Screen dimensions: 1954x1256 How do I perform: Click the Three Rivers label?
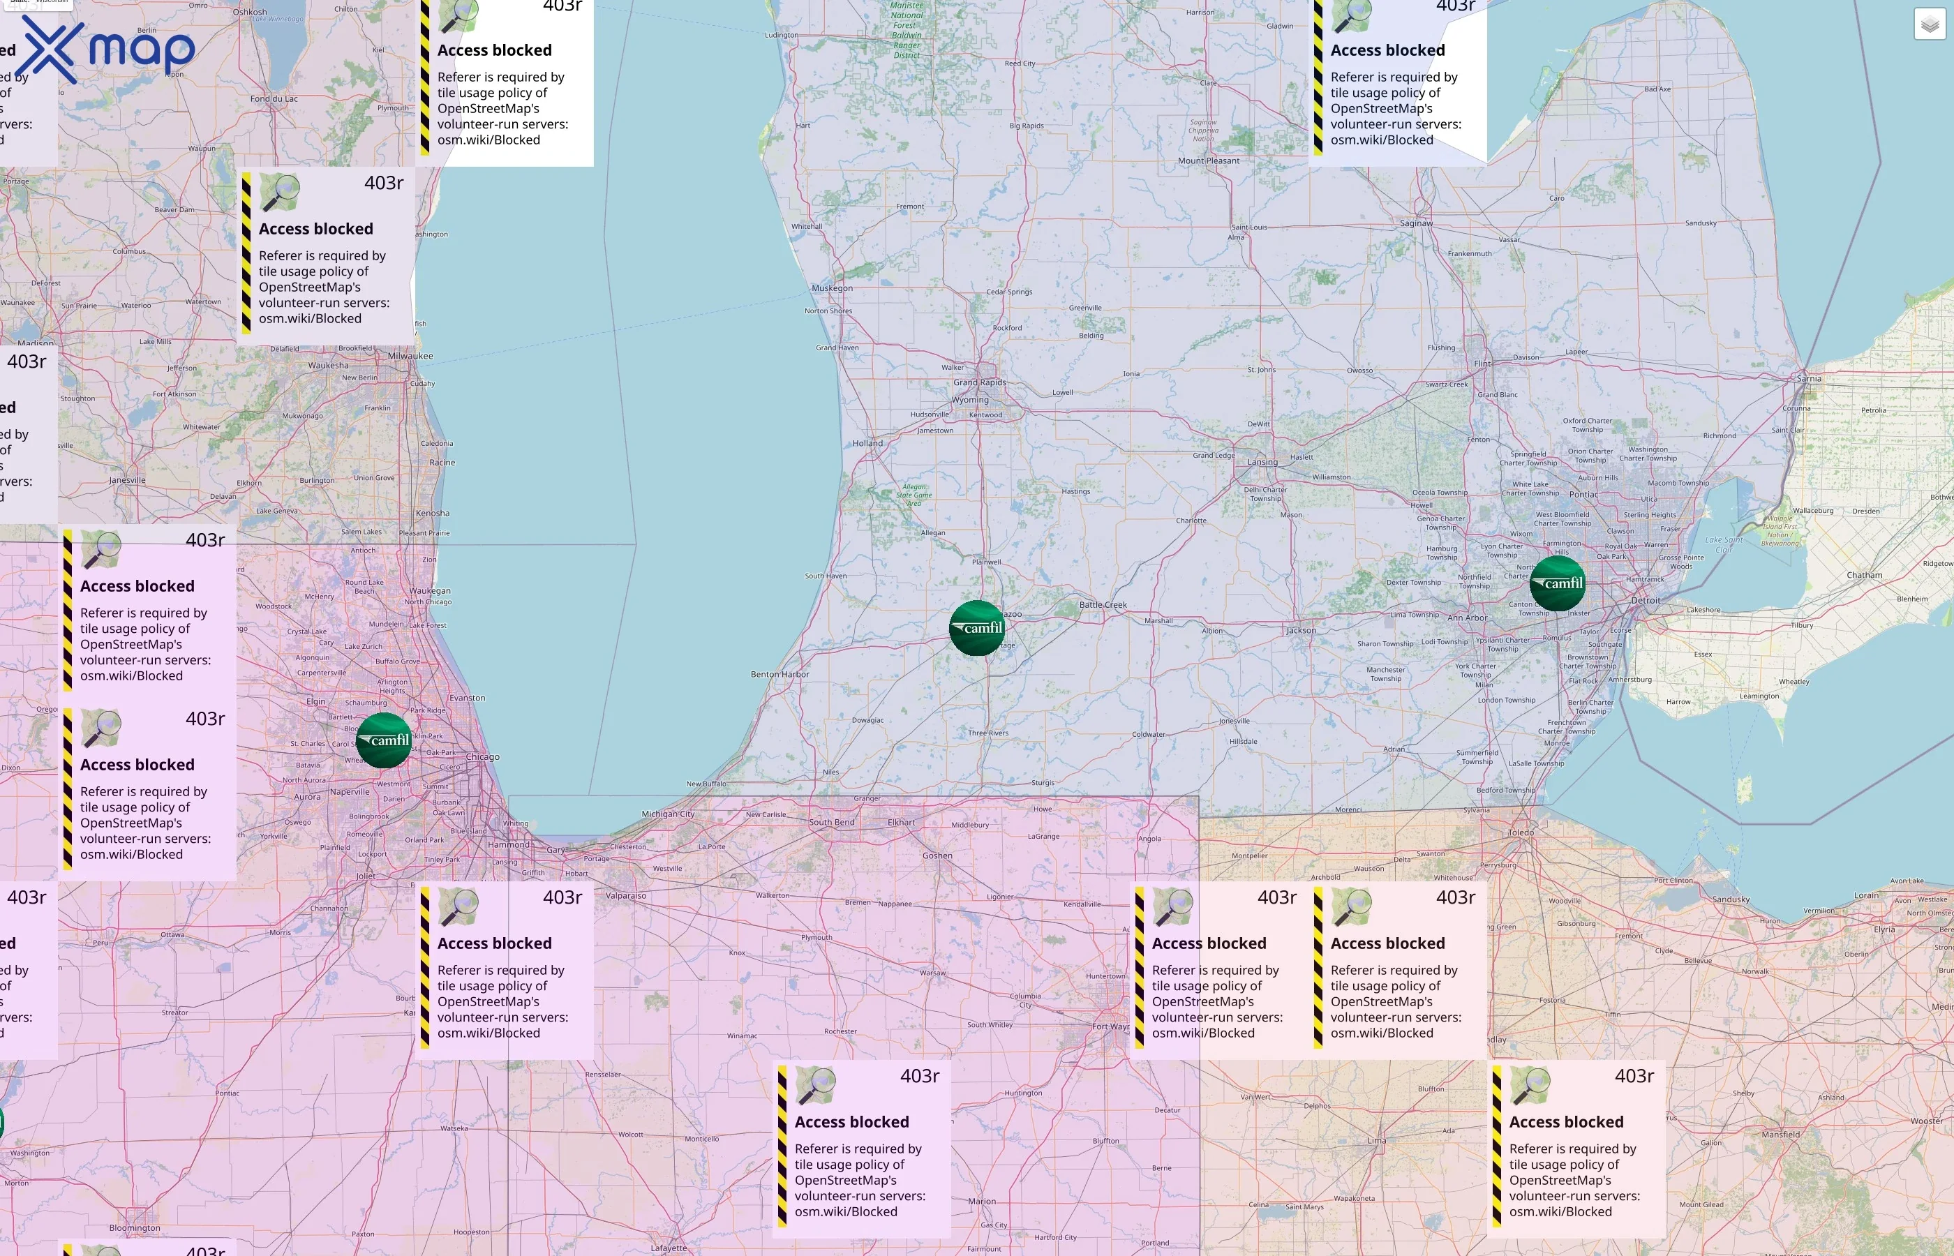[x=988, y=733]
